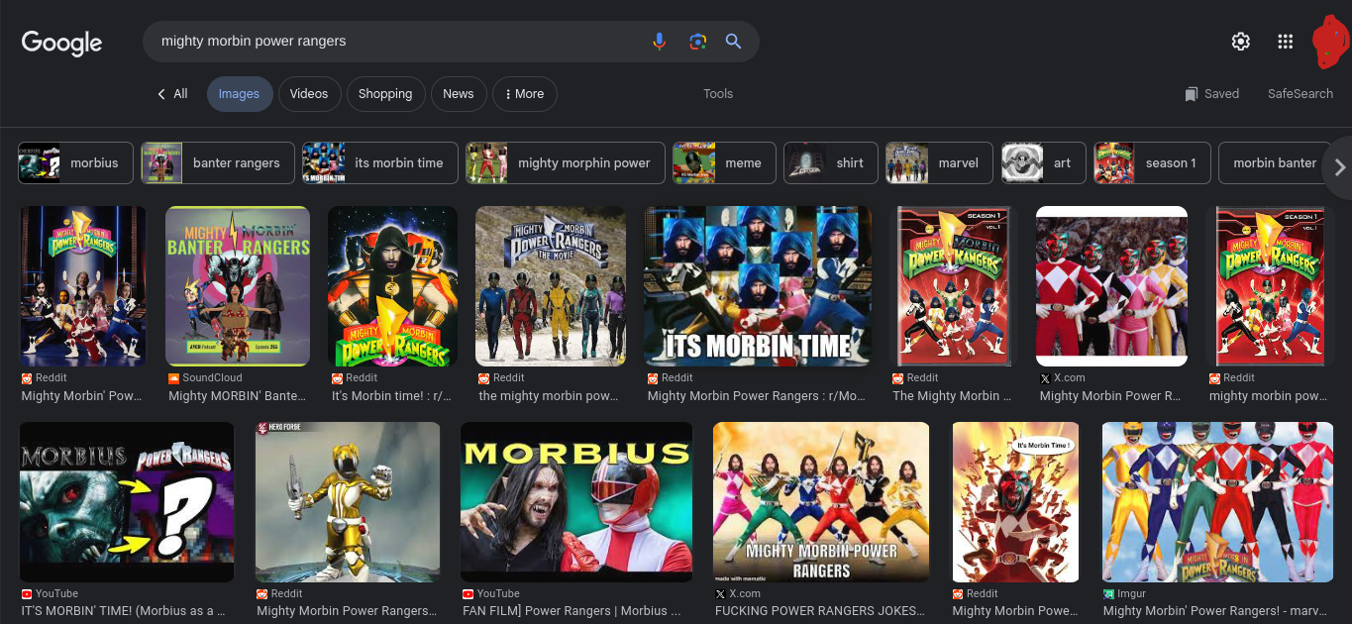
Task: Open the Google apps grid
Action: coord(1285,42)
